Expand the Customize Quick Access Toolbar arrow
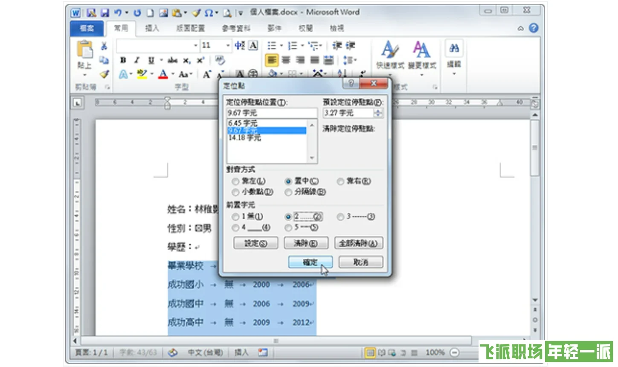618x367 pixels. point(241,13)
